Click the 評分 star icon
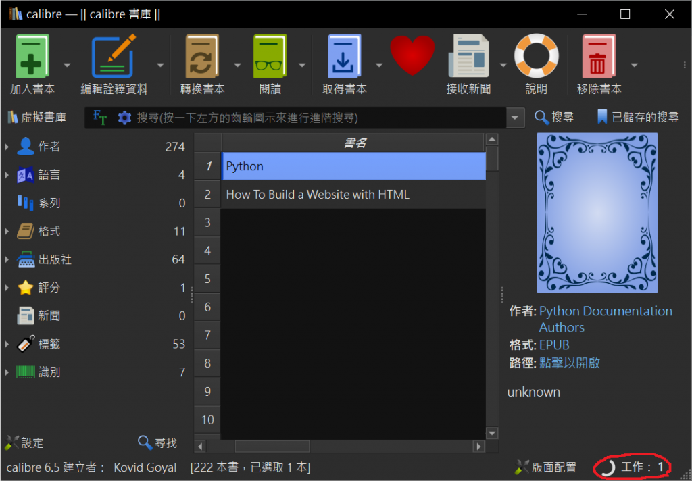The image size is (692, 481). coord(26,288)
